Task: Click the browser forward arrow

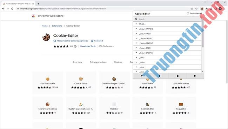Action: click(x=8, y=9)
